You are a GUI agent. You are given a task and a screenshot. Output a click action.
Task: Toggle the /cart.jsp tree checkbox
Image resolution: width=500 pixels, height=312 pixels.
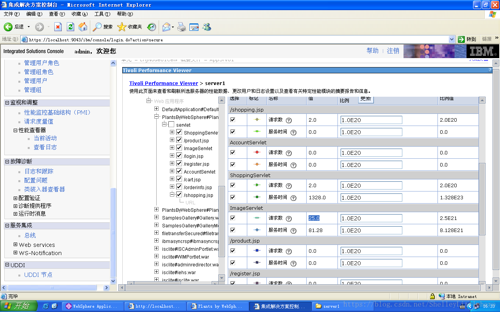[179, 179]
